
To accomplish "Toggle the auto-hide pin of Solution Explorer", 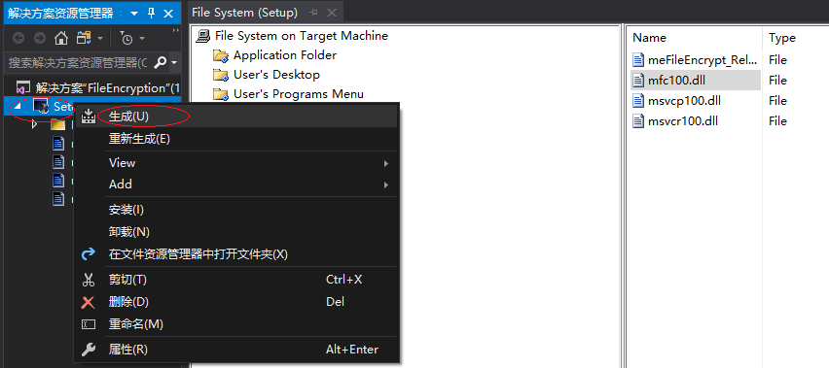I will point(151,14).
